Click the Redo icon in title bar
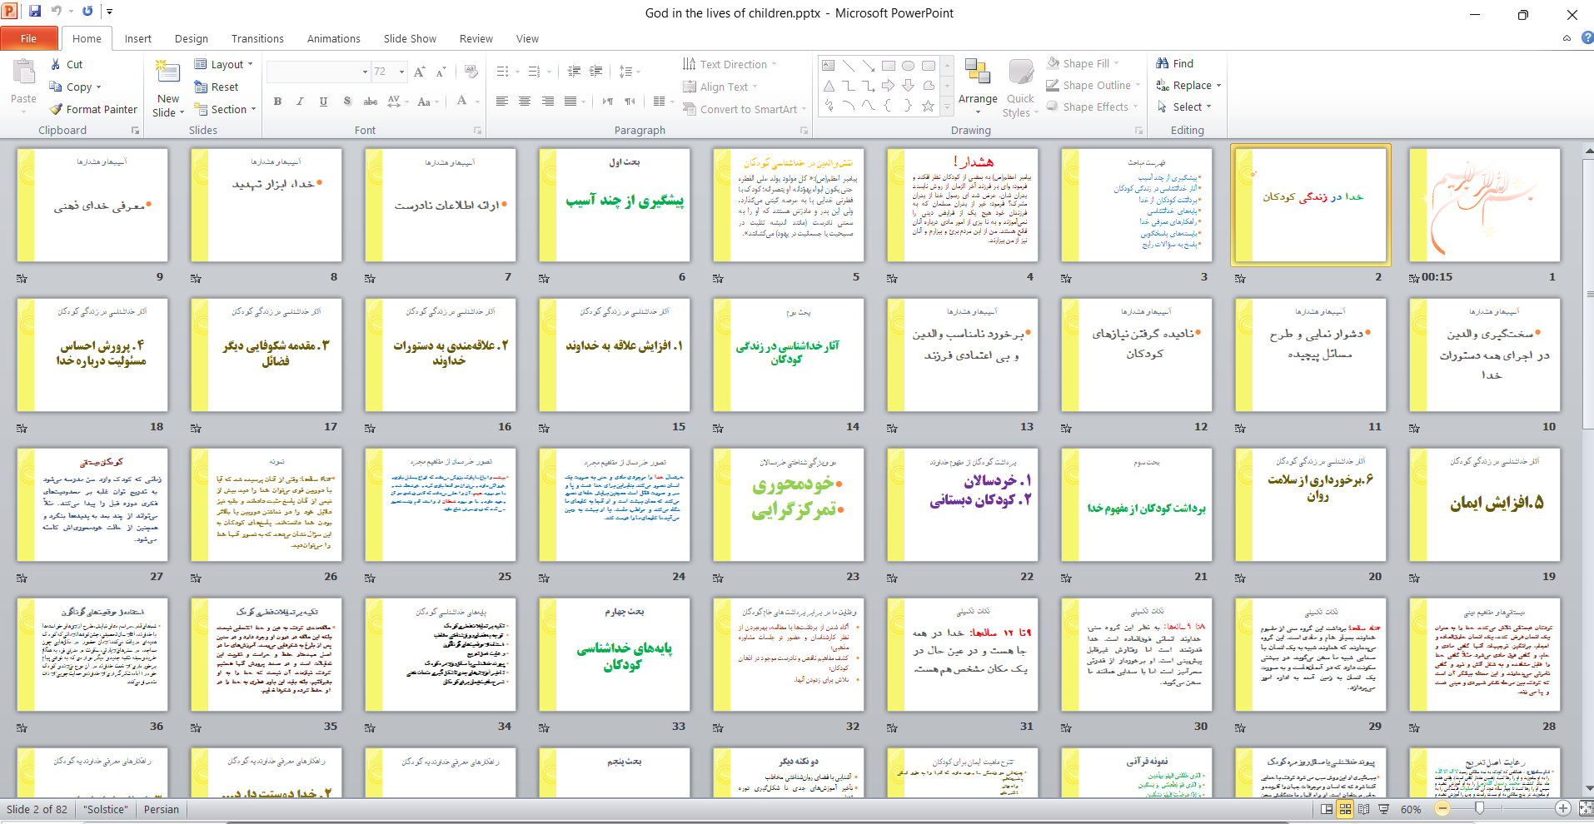The image size is (1594, 824). (x=87, y=12)
